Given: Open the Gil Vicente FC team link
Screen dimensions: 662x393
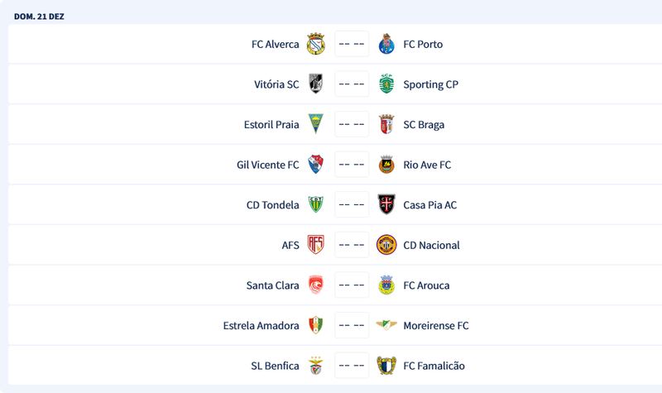Looking at the screenshot, I should [x=267, y=165].
